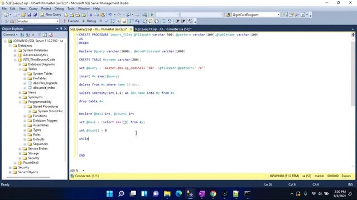357x200 pixels.
Task: Close the SQLQuery22.sql tab
Action: [x=131, y=29]
